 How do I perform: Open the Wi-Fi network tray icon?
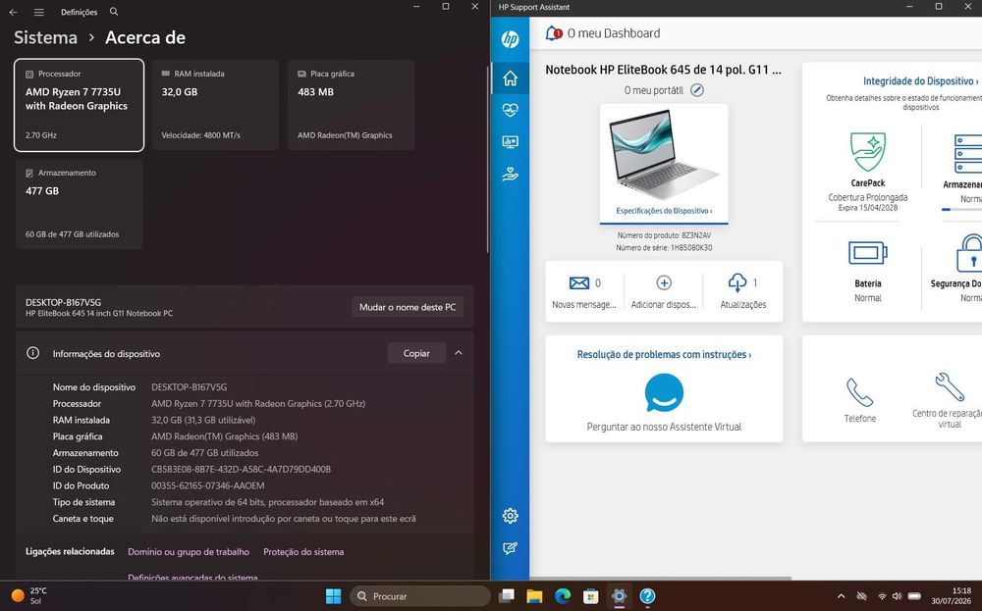pyautogui.click(x=882, y=596)
